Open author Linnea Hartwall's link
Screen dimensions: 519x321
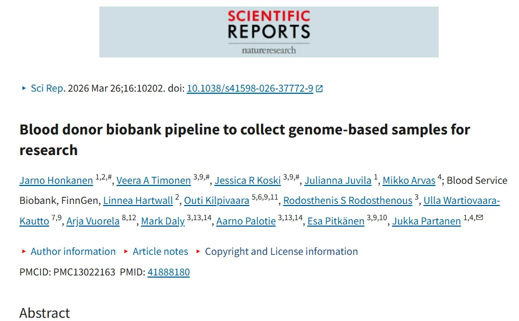138,201
